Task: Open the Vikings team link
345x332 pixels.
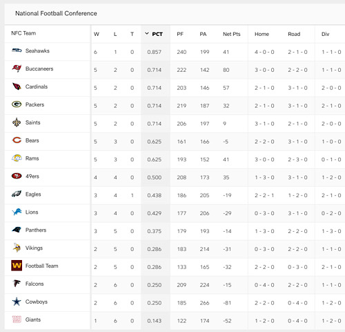Action: [34, 248]
